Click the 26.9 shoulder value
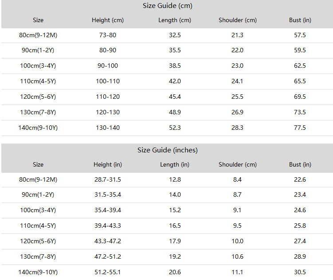This screenshot has width=333, height=280. point(237,112)
